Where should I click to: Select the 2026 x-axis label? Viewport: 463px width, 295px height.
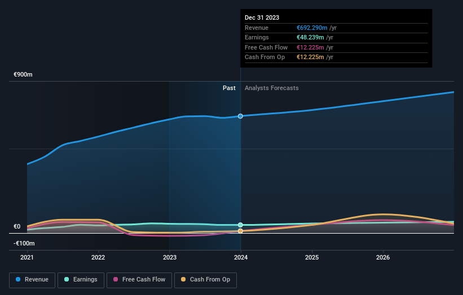[383, 257]
